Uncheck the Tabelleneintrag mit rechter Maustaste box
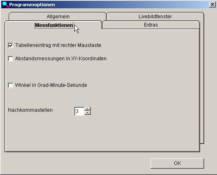217x175 pixels. pos(10,45)
